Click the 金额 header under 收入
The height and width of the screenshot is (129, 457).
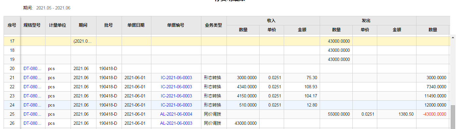(302, 30)
